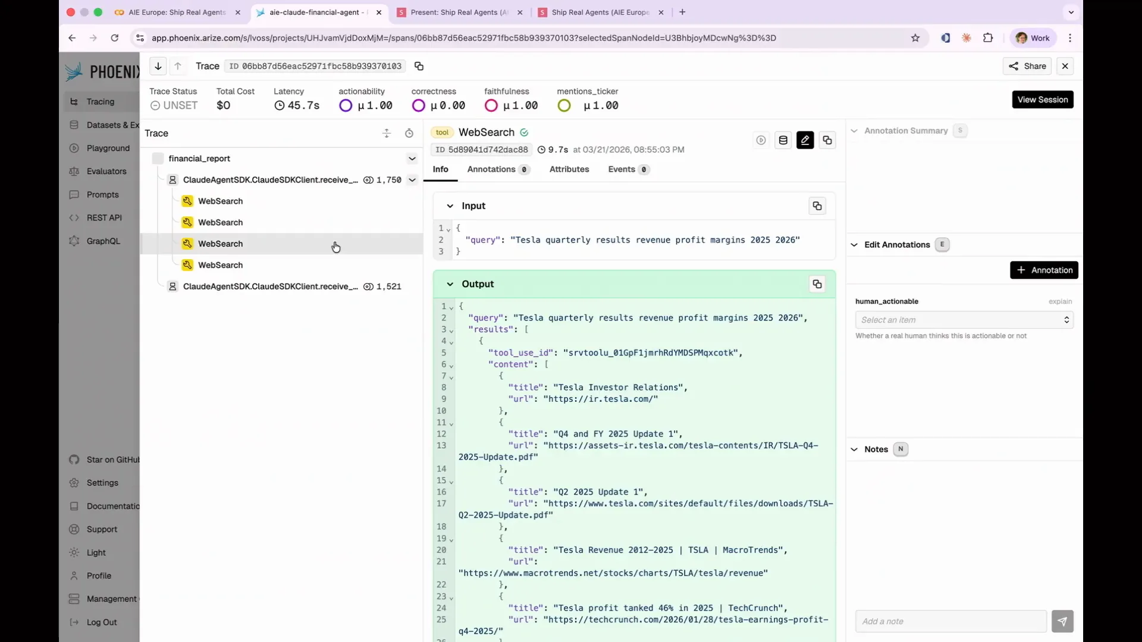The width and height of the screenshot is (1142, 642).
Task: Go to next trace with down arrow
Action: [158, 66]
